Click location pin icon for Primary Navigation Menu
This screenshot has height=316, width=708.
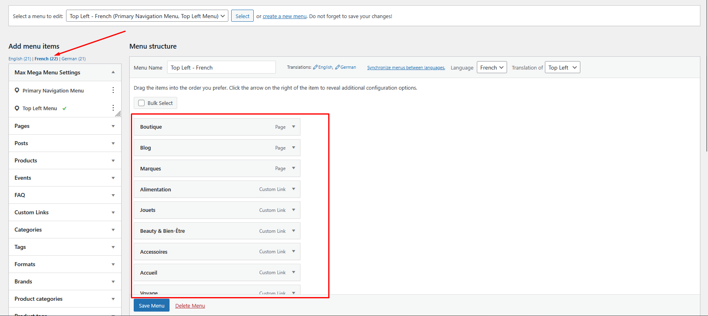(x=17, y=90)
